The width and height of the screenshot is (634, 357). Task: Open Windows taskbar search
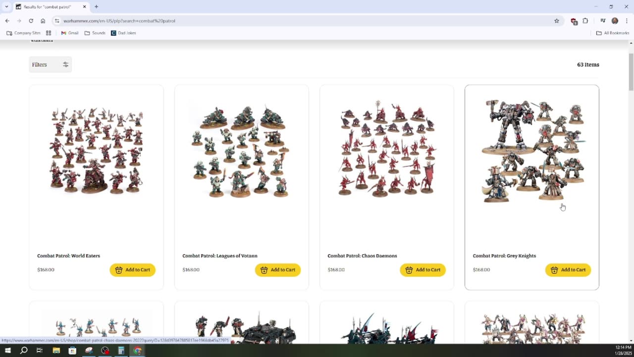(24, 351)
